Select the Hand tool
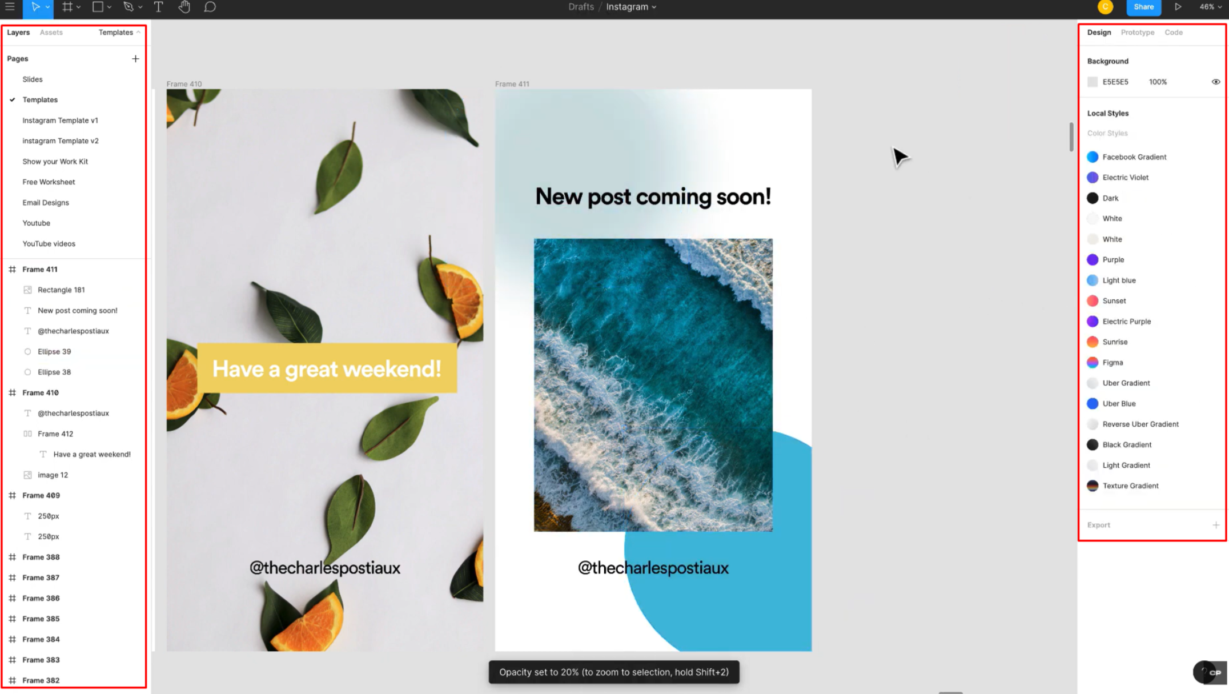This screenshot has width=1229, height=694. point(184,7)
